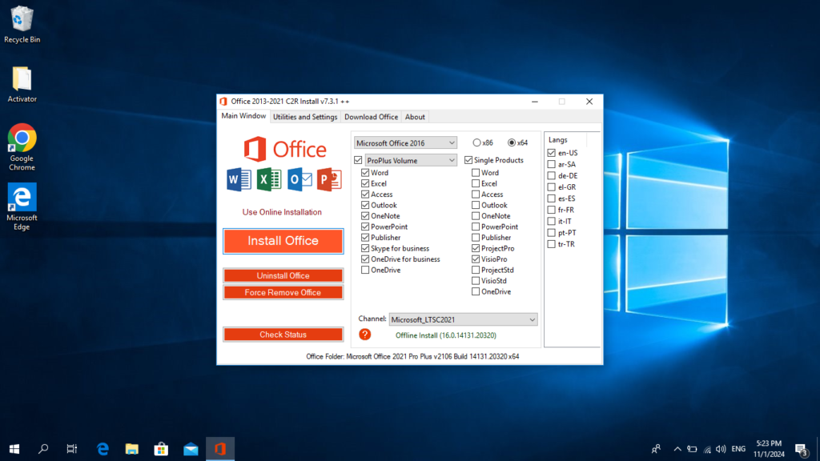Expand the ProPlus Volume edition dropdown
This screenshot has height=461, width=820.
[x=411, y=160]
